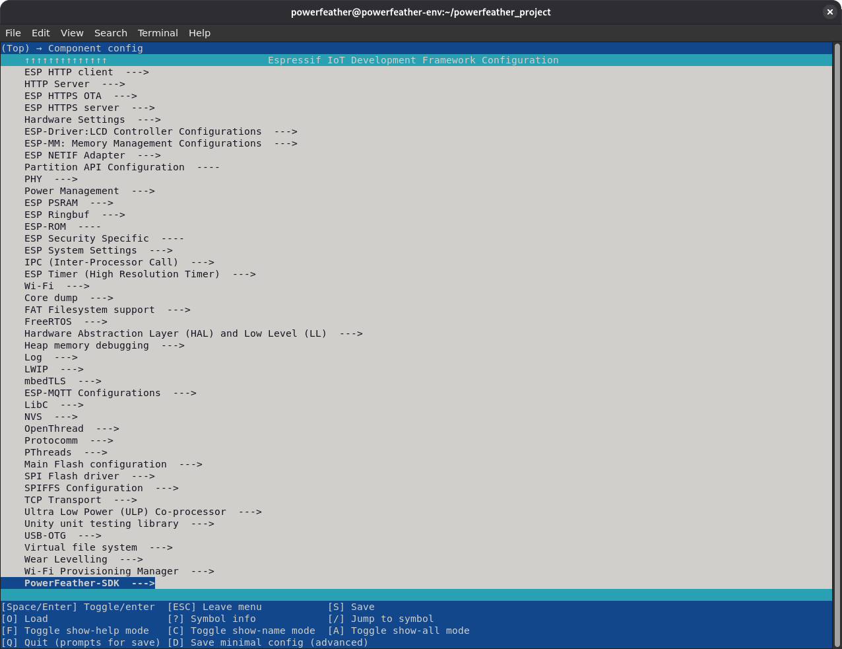
Task: Select FAT Filesystem support entry
Action: pyautogui.click(x=108, y=310)
